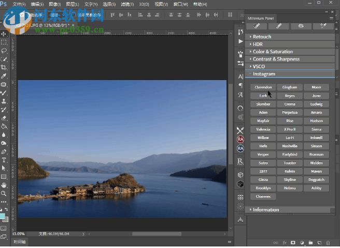Click the foreground color swatch
Screen dimensions: 340x248
click(2, 216)
